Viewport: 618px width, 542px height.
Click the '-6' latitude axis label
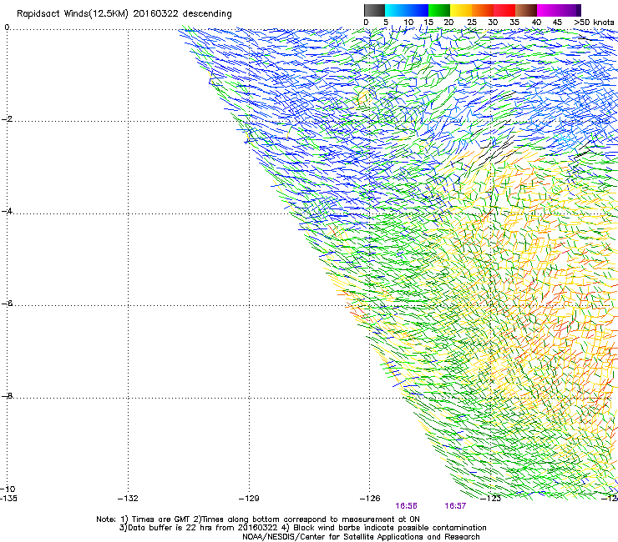[x=7, y=304]
